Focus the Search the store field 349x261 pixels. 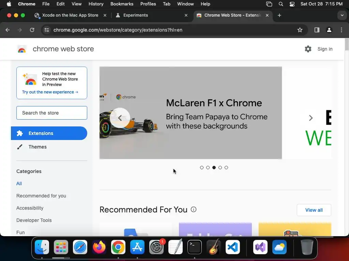[52, 113]
